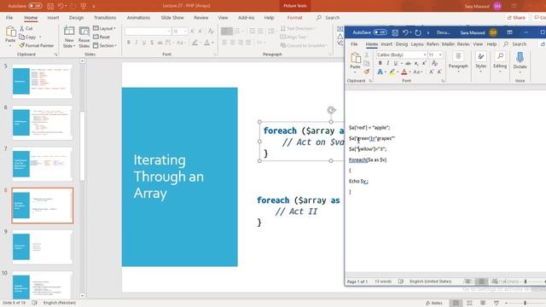The height and width of the screenshot is (307, 546).
Task: Open Word Insert tab
Action: tap(386, 44)
